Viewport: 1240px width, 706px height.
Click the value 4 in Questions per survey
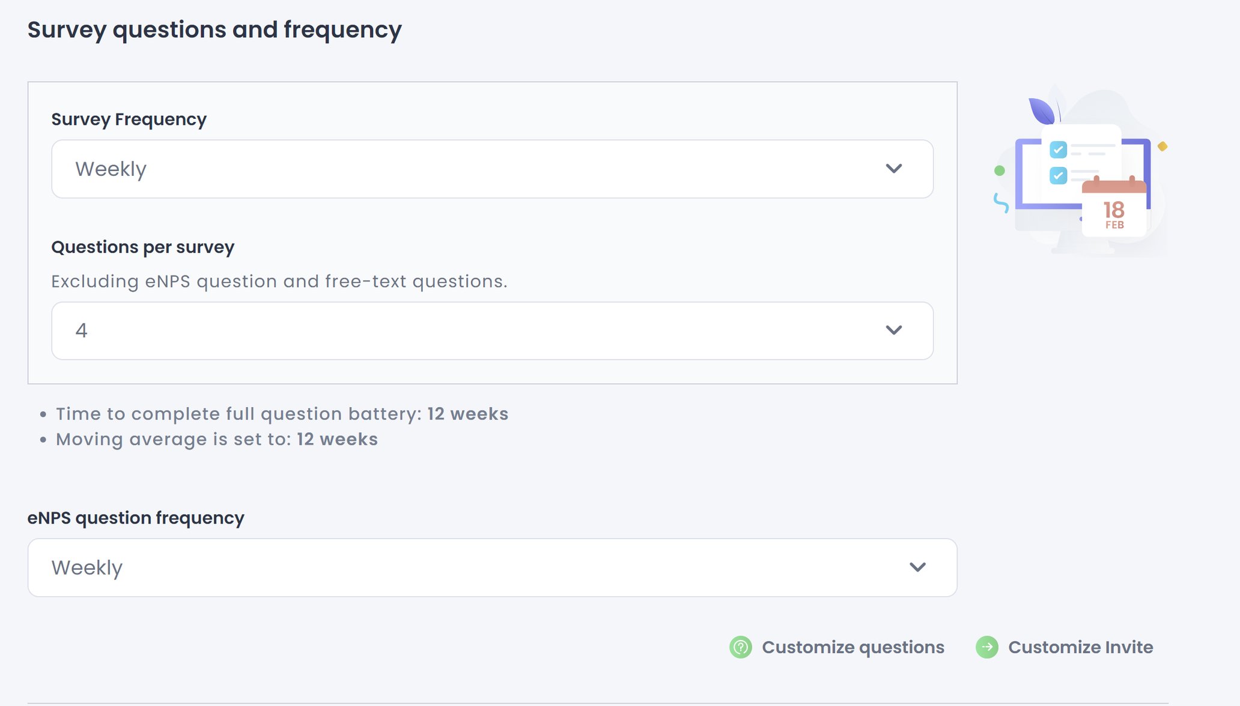click(x=82, y=331)
